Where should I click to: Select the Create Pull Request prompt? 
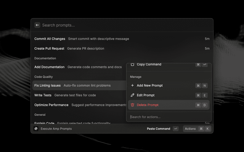(50, 49)
